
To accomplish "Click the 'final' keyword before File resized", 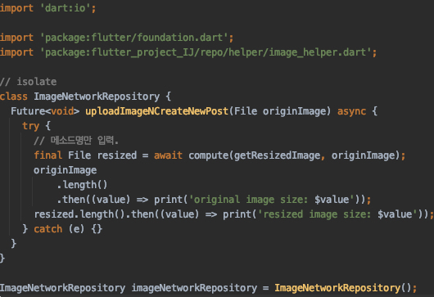I will point(47,155).
